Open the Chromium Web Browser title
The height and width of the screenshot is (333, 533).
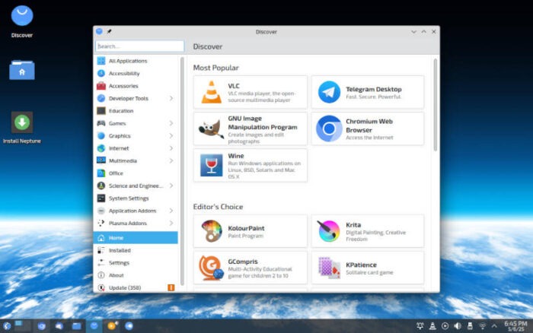(369, 125)
